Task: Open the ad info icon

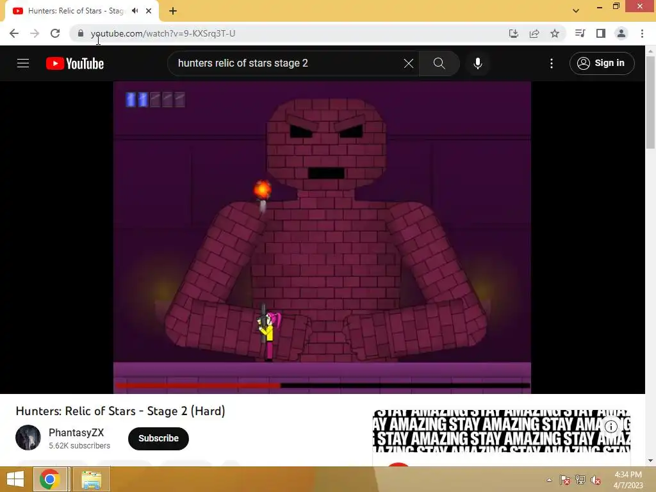Action: 611,426
